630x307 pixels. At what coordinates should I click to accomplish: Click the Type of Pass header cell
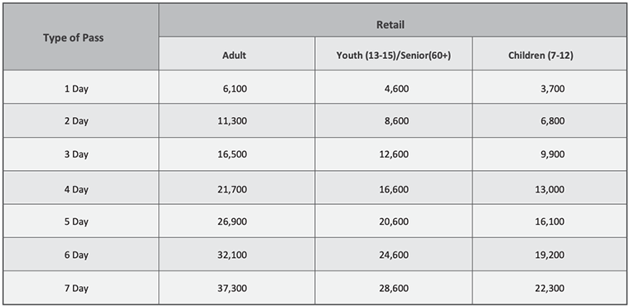point(80,37)
